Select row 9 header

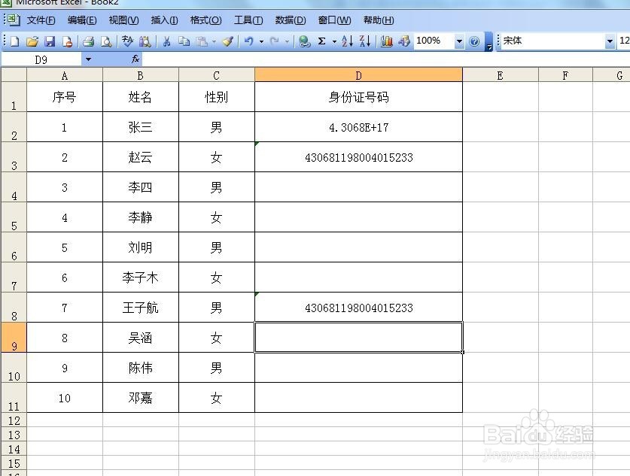(14, 338)
